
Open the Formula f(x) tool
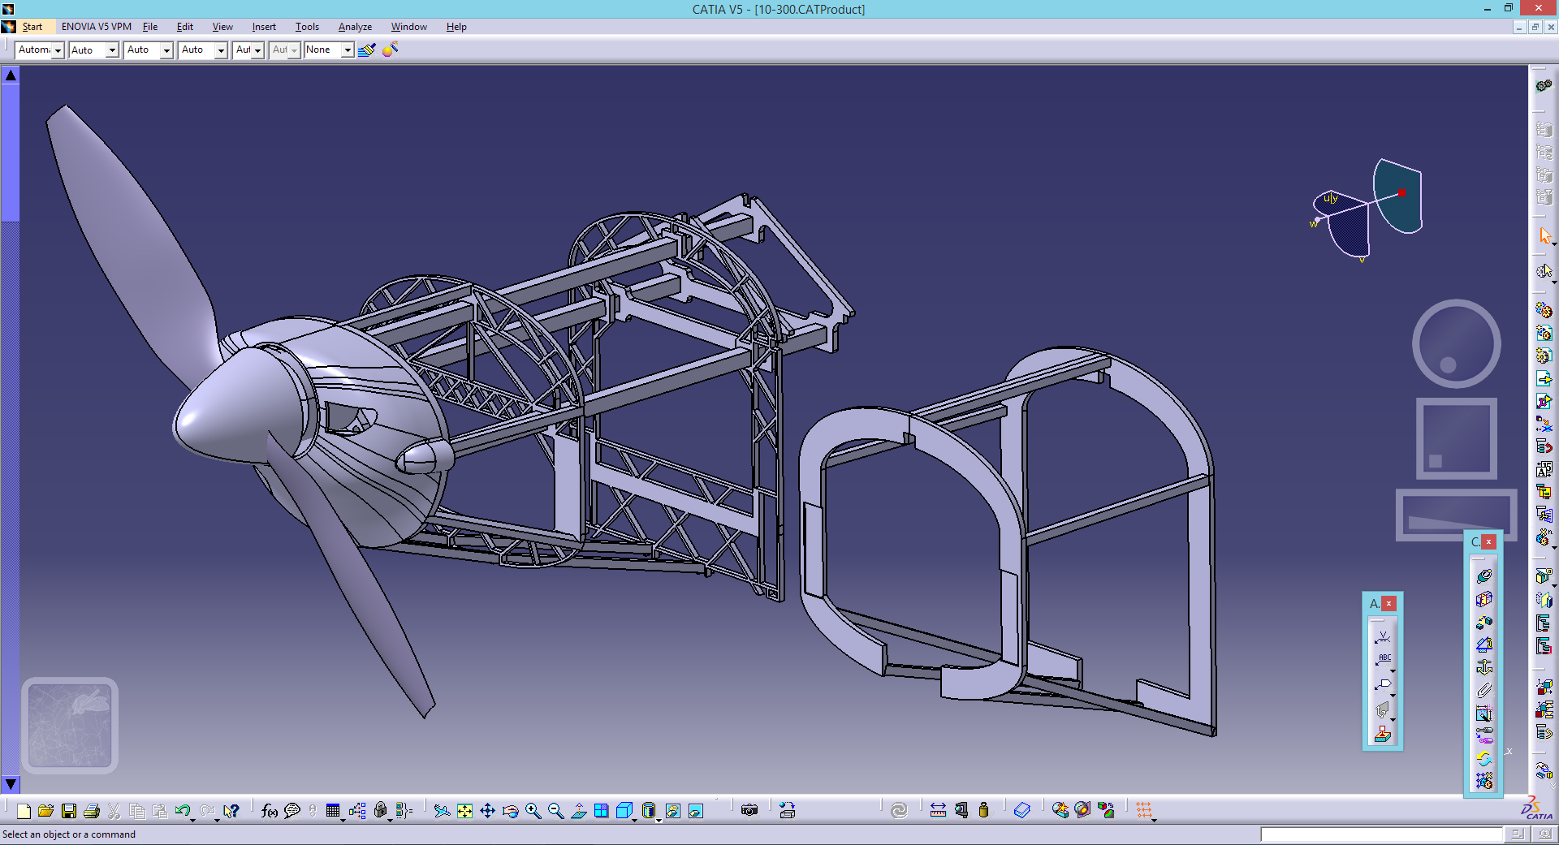pos(270,810)
